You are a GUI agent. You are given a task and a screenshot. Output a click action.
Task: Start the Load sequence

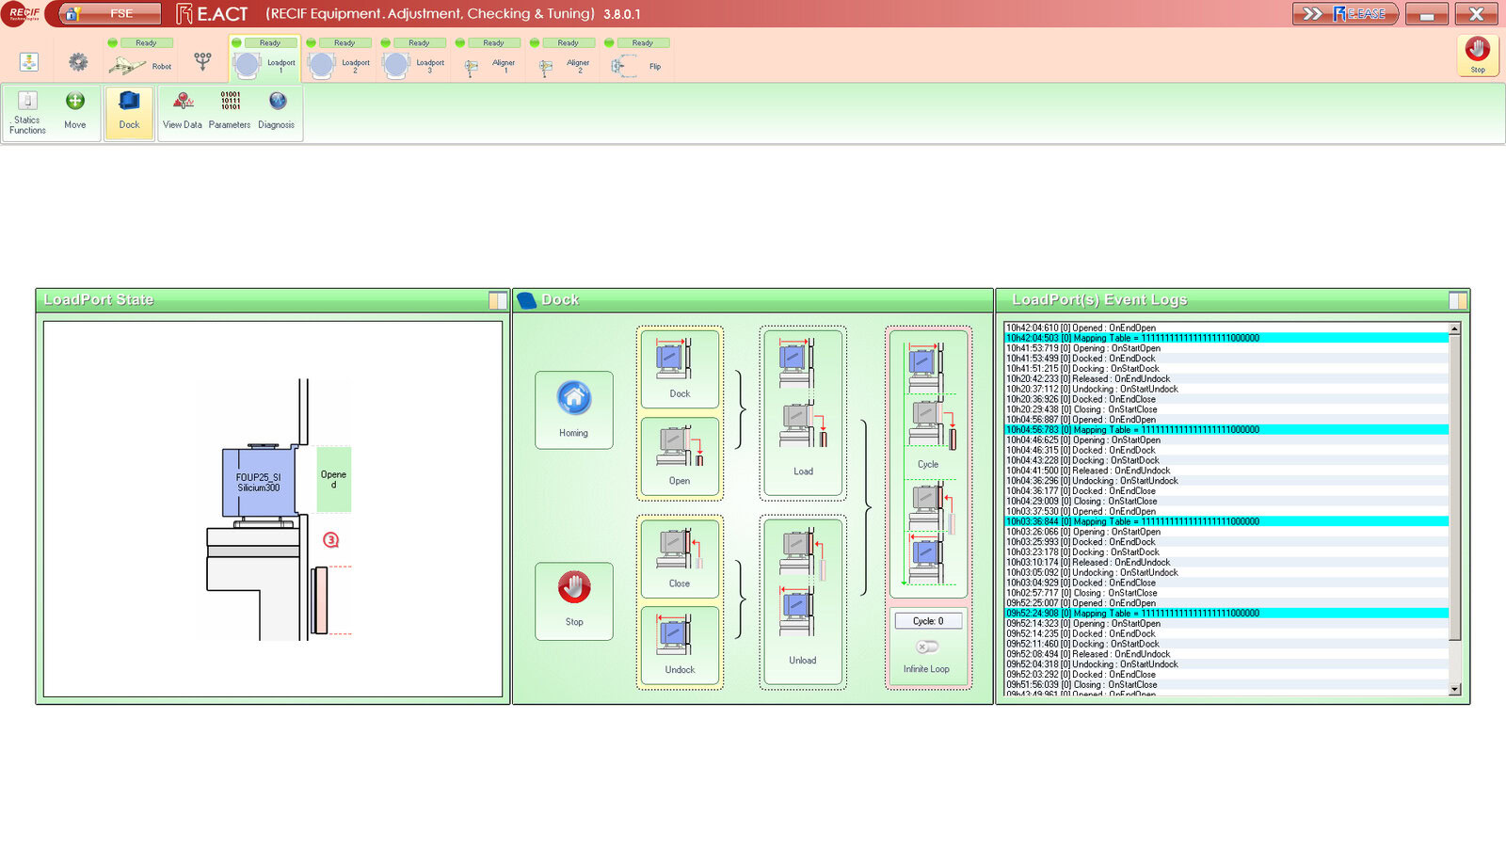(x=803, y=412)
